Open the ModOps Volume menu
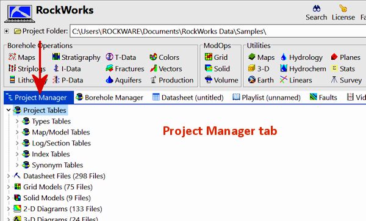The height and width of the screenshot is (221, 366). coord(221,80)
